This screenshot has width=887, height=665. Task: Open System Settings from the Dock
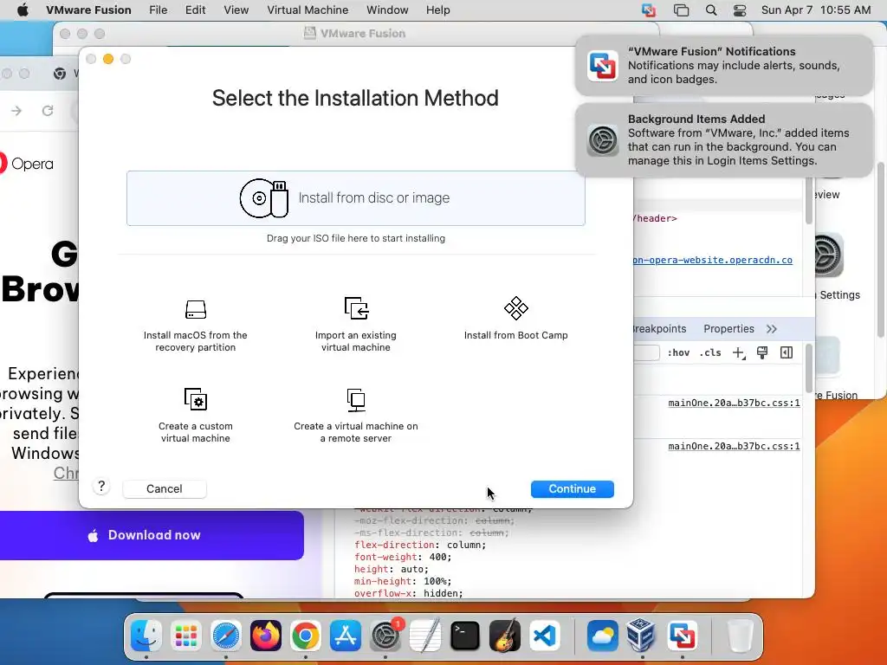tap(385, 636)
